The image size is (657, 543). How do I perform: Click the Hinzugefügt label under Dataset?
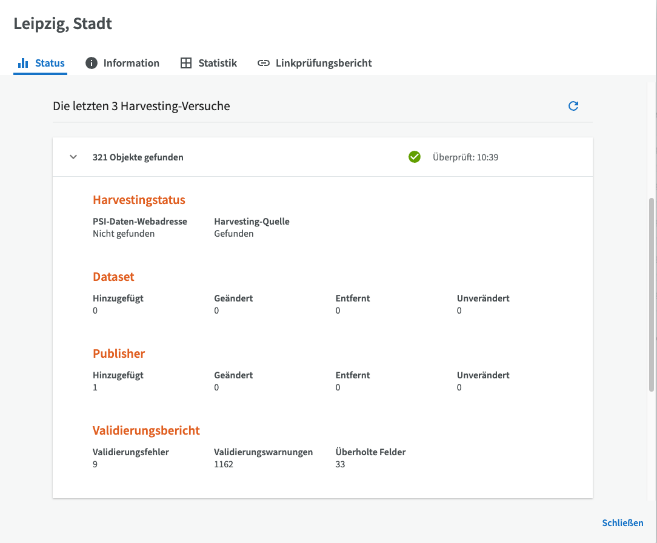pyautogui.click(x=118, y=298)
